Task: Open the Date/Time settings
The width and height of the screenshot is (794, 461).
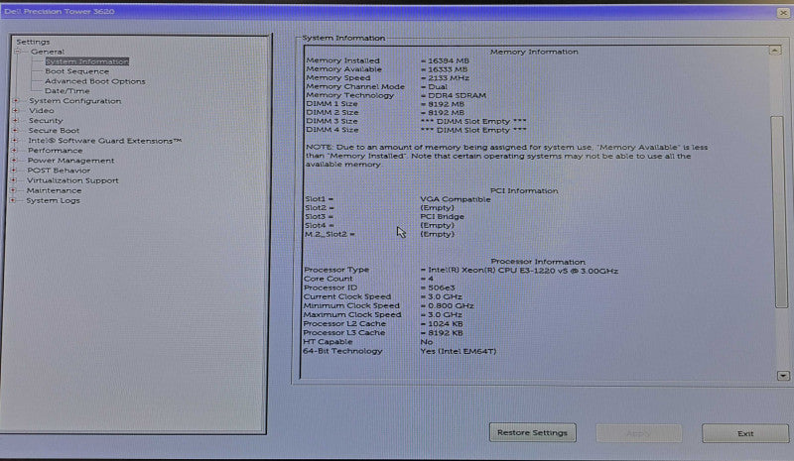Action: (66, 91)
